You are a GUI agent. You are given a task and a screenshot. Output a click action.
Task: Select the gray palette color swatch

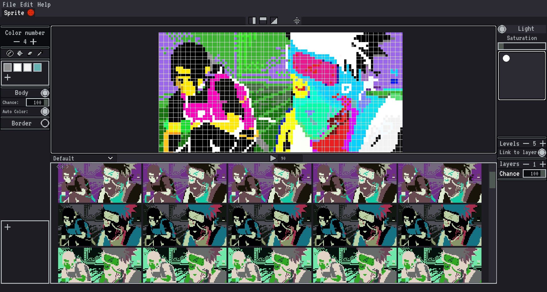[x=8, y=67]
